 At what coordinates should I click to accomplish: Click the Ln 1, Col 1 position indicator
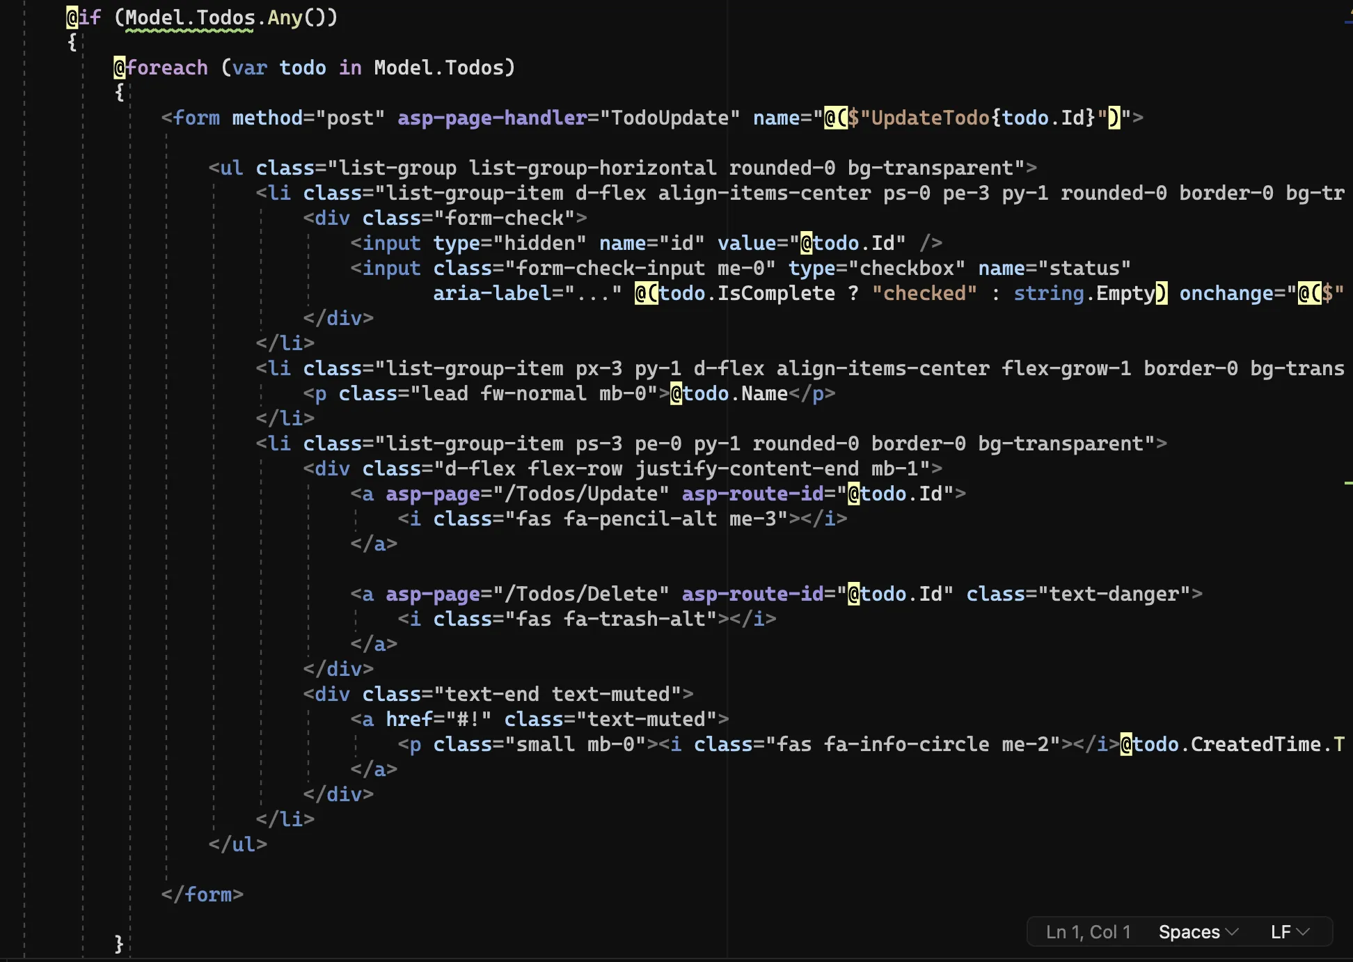pos(1088,932)
